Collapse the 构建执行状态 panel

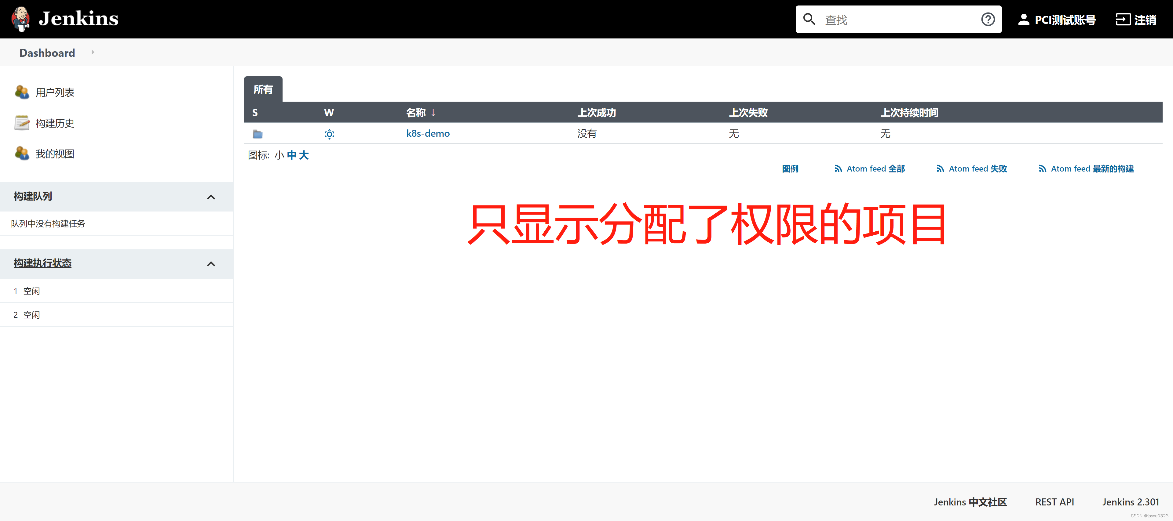pos(211,263)
